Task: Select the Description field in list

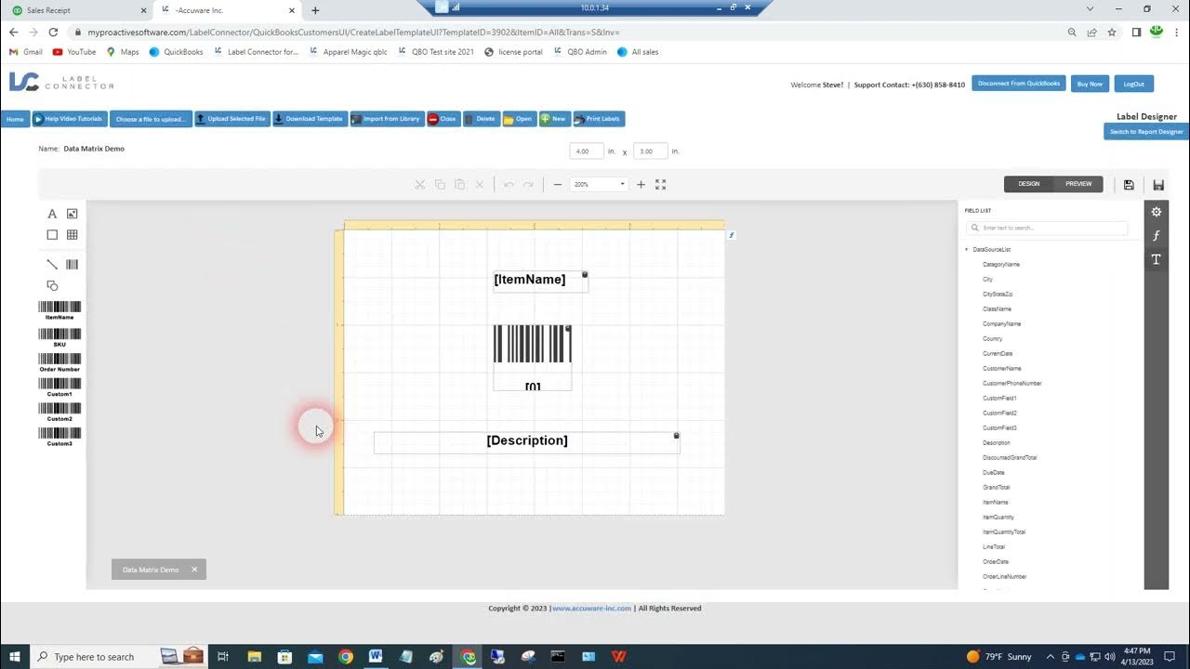Action: (997, 443)
